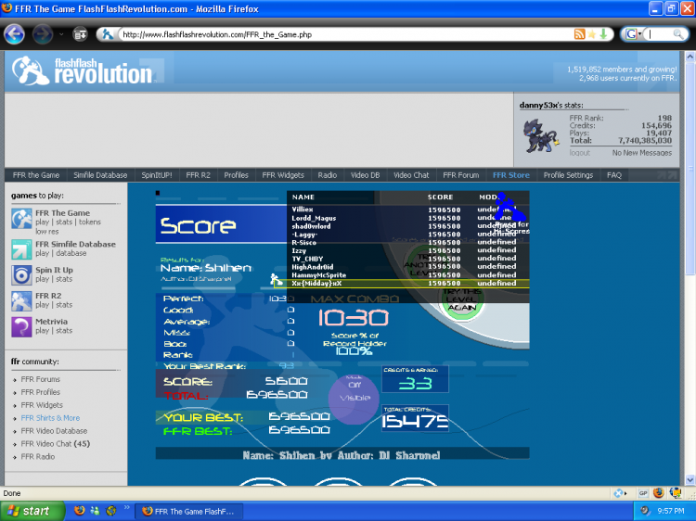The image size is (696, 521).
Task: Open the Google search engine dropdown
Action: tap(634, 34)
